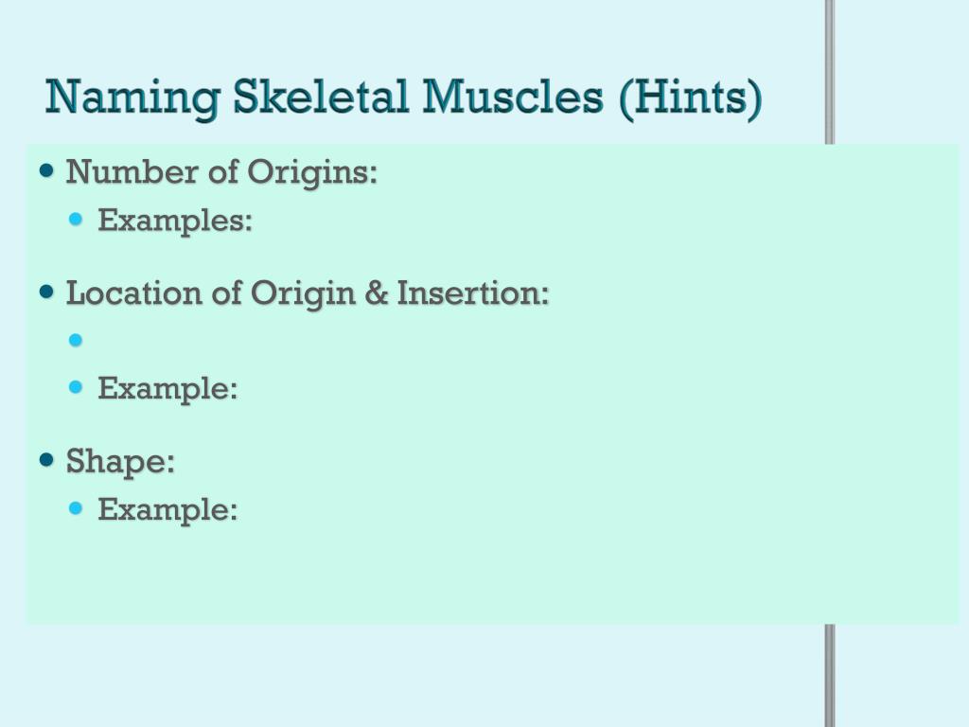Image resolution: width=969 pixels, height=727 pixels.
Task: Select "Example:" beneath the Shape heading
Action: (x=167, y=510)
